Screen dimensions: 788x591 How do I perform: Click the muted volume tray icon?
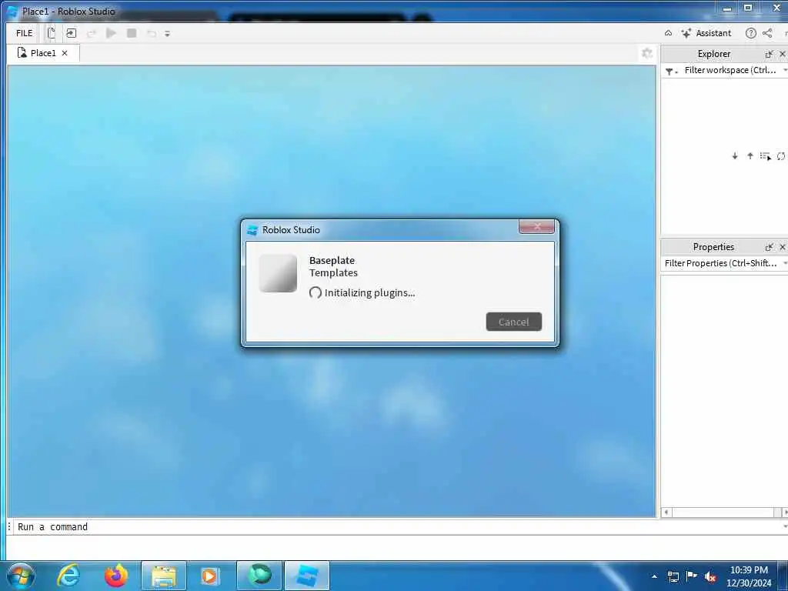pos(710,576)
